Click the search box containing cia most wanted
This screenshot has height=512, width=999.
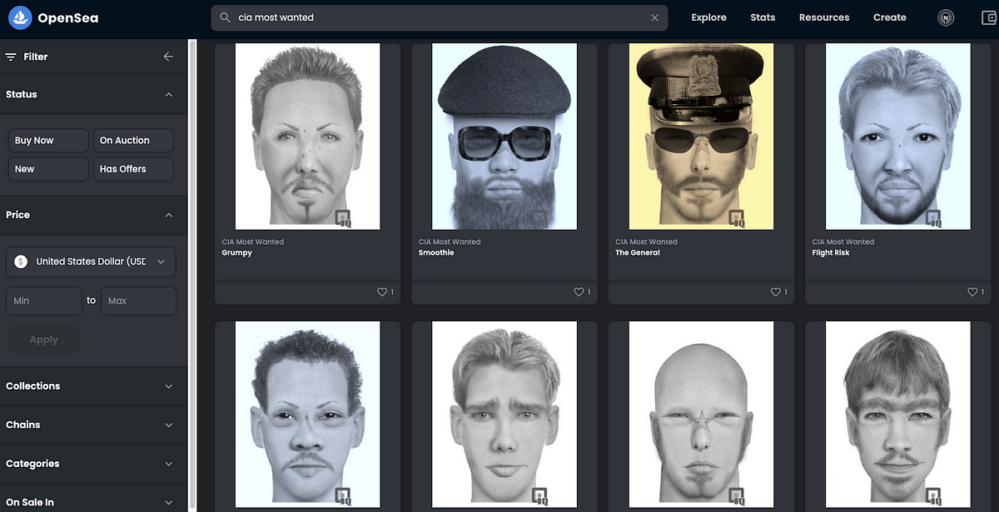[440, 17]
